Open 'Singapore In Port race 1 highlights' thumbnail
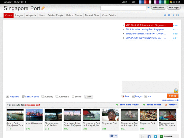 (91, 115)
